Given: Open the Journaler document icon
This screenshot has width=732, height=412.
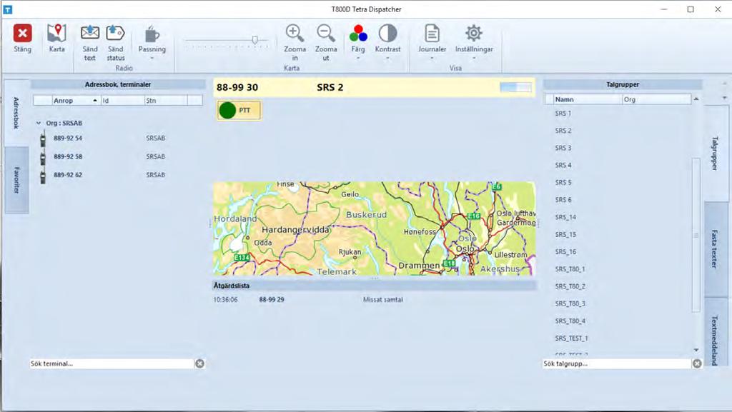Looking at the screenshot, I should coord(432,34).
